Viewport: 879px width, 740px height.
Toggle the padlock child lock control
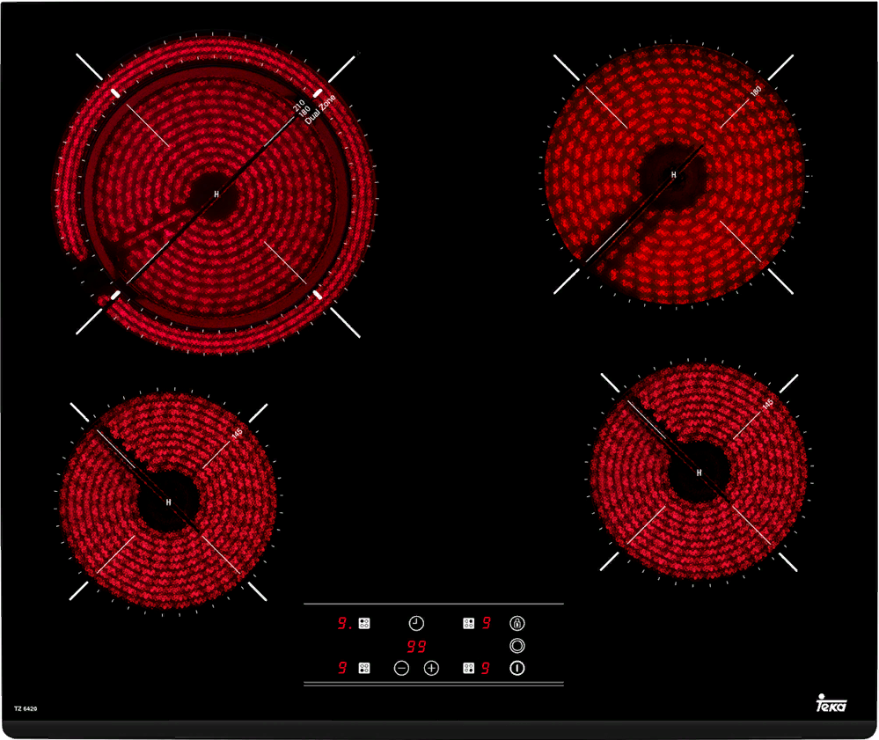[517, 623]
